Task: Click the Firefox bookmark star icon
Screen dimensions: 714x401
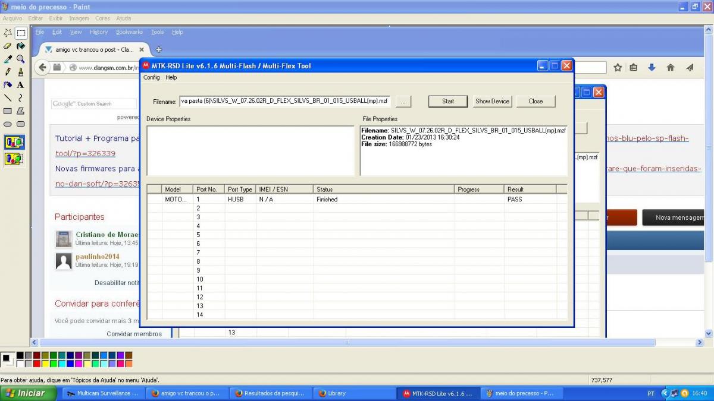Action: click(618, 68)
